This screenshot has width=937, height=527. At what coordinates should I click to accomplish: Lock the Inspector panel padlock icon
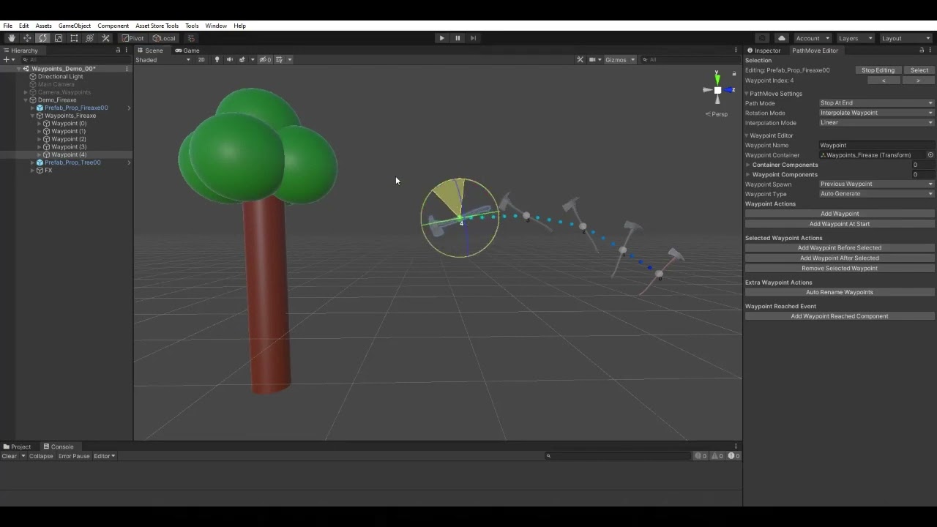(922, 51)
